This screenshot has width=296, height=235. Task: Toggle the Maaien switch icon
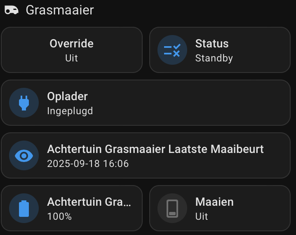pos(172,209)
